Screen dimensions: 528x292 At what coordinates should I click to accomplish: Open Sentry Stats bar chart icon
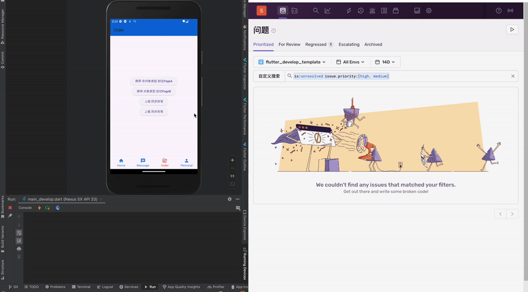coord(417,11)
